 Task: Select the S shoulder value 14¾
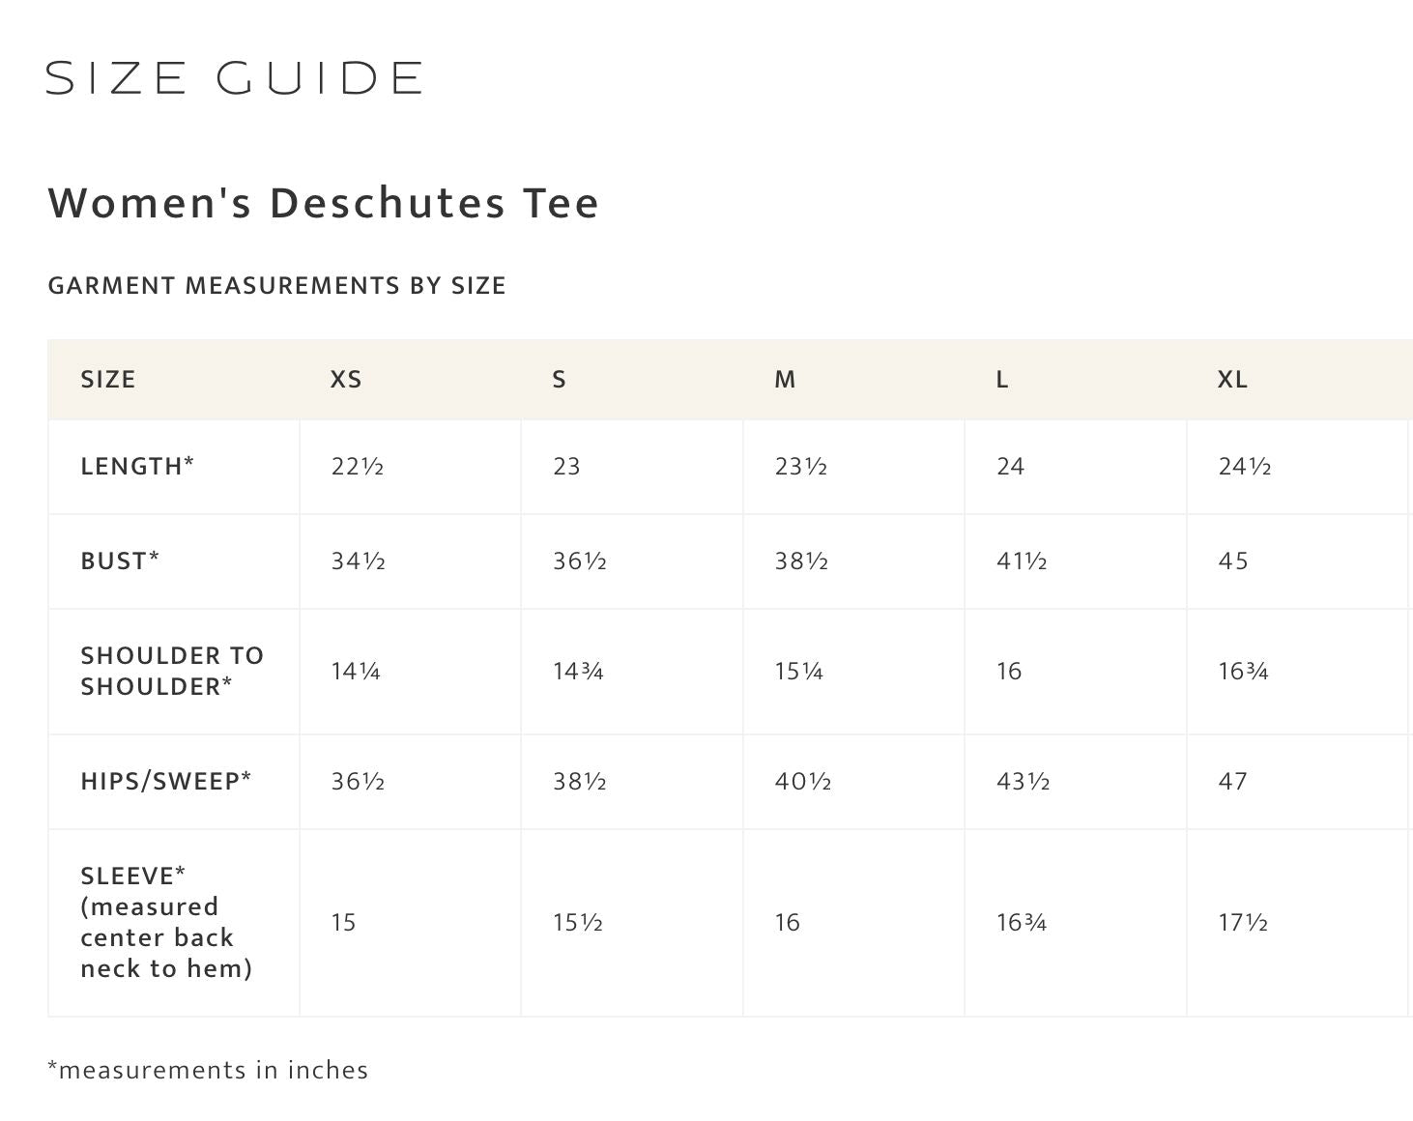pos(578,672)
